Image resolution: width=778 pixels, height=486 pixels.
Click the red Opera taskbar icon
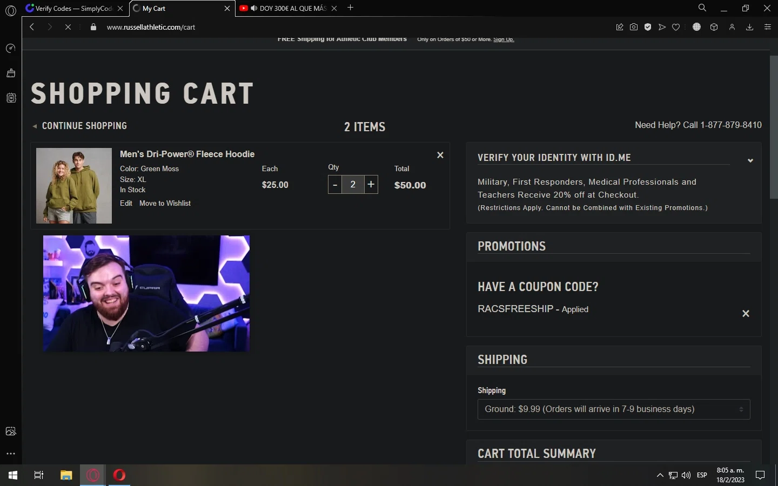[x=119, y=475]
